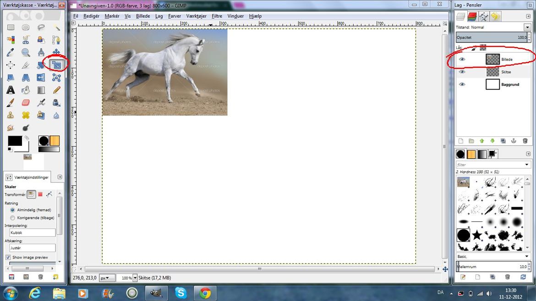Uncheck Show image preview checkbox
The height and width of the screenshot is (301, 536).
coord(8,257)
